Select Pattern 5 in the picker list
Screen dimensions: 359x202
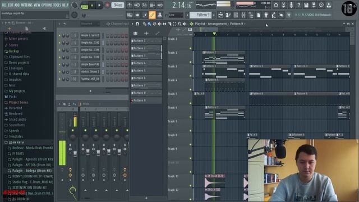pyautogui.click(x=146, y=71)
